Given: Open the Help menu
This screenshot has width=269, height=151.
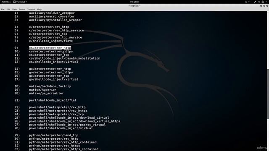Looking at the screenshot, I should pos(40,9).
